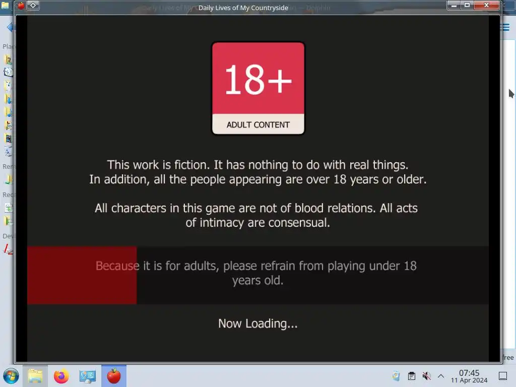Minimize the Daily Lives of My Countryside window
Image resolution: width=516 pixels, height=387 pixels.
454,5
